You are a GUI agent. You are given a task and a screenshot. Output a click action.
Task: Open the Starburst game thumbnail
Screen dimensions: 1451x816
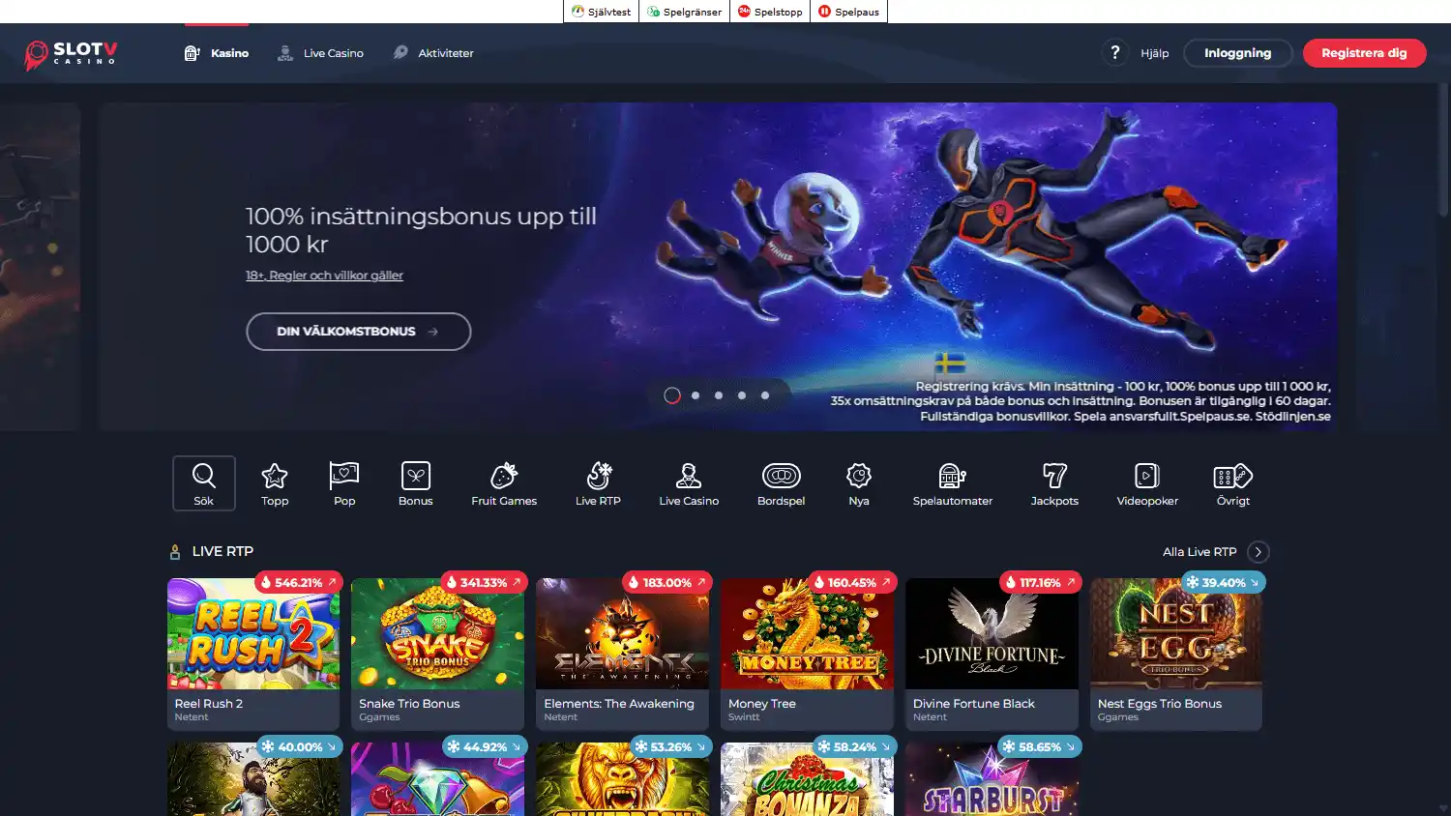click(992, 781)
